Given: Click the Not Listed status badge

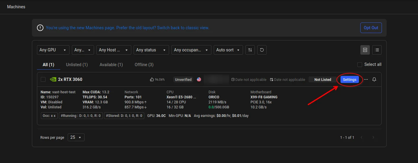Looking at the screenshot, I should point(323,79).
